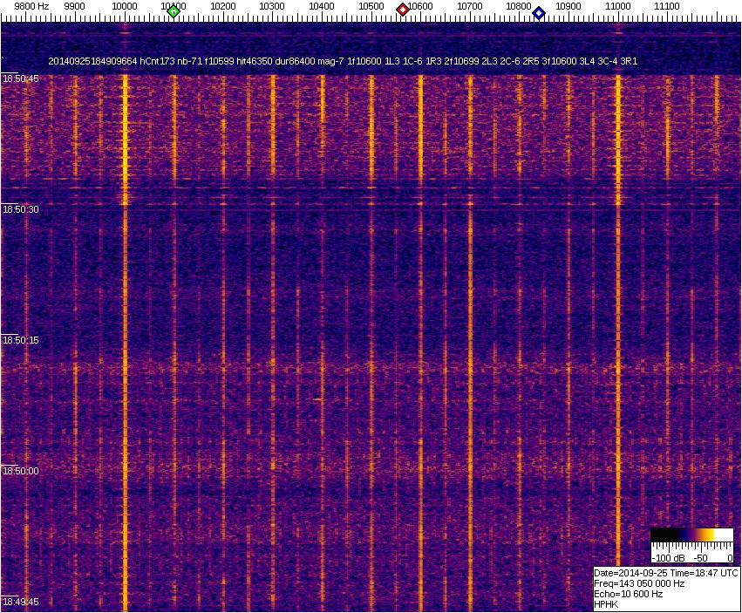Click the Date and Time info line
This screenshot has width=742, height=613.
665,573
